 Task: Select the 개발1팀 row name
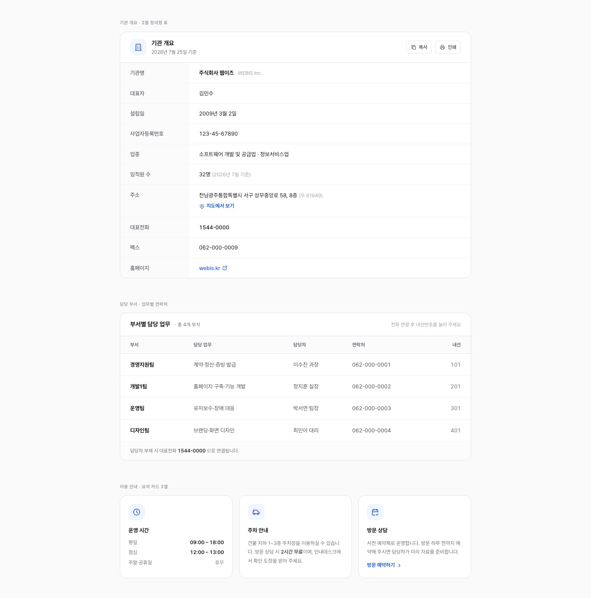click(139, 386)
